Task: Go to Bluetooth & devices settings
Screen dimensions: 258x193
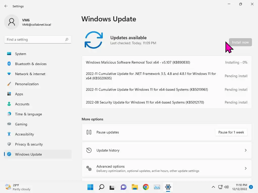Action: (x=38, y=64)
